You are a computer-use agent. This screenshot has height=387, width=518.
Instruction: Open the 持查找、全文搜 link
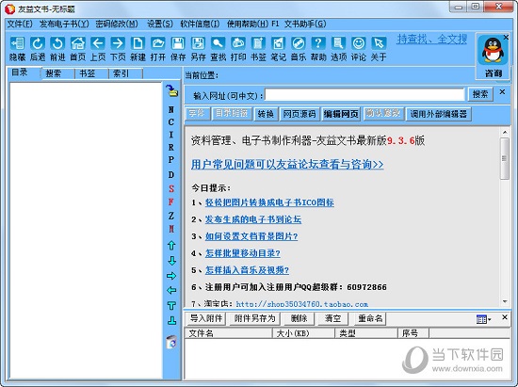(431, 40)
